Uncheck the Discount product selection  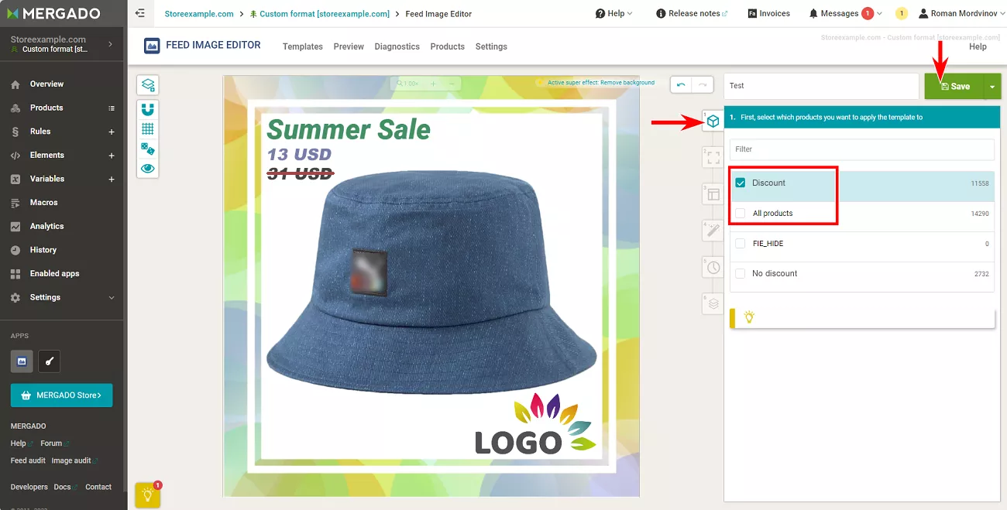pos(741,183)
